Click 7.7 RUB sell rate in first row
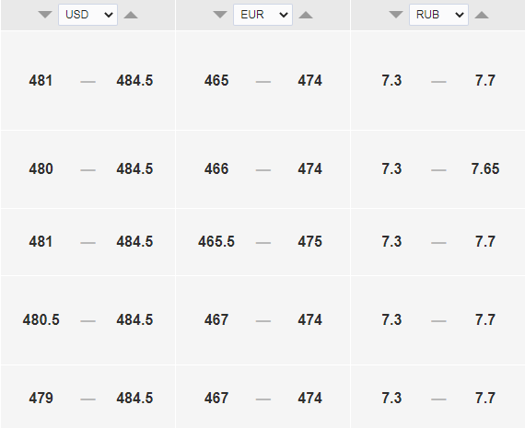This screenshot has width=525, height=428. 485,81
